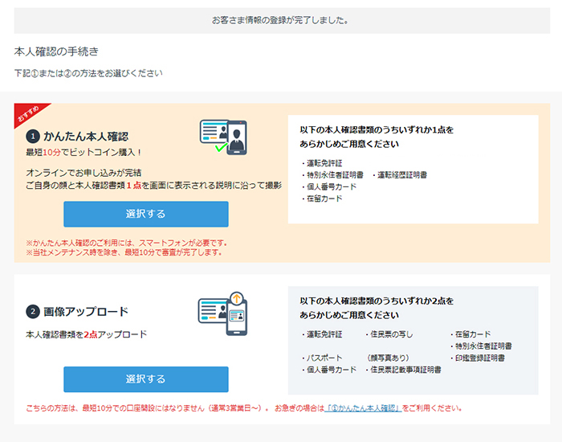
Task: Click 住民票記載事項証明書 in the upload list
Action: click(405, 370)
